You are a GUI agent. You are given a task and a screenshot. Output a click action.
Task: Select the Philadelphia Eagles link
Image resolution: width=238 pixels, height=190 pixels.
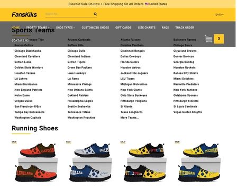click(x=80, y=101)
